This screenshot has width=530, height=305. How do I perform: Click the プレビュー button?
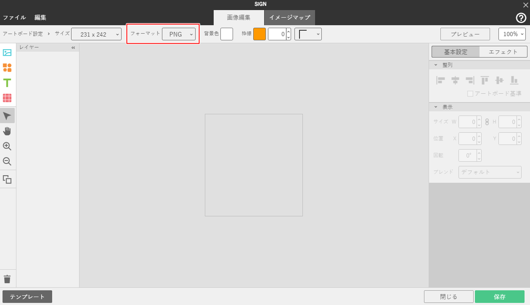coord(465,34)
